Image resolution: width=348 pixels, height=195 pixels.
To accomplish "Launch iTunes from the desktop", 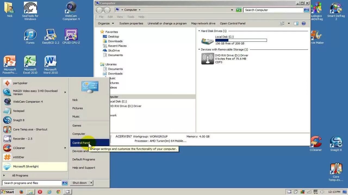I will [x=30, y=37].
